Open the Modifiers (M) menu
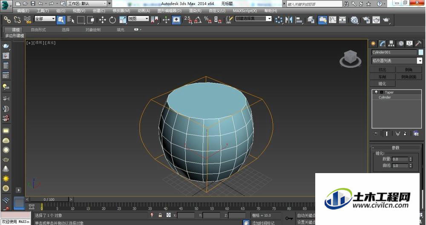The image size is (426, 225). click(x=121, y=11)
